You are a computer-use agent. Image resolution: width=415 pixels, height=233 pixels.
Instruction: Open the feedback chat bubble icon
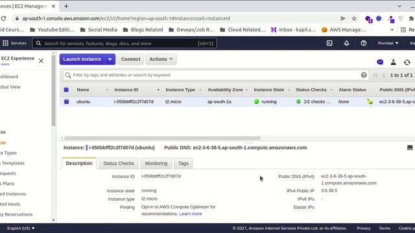pos(380,62)
